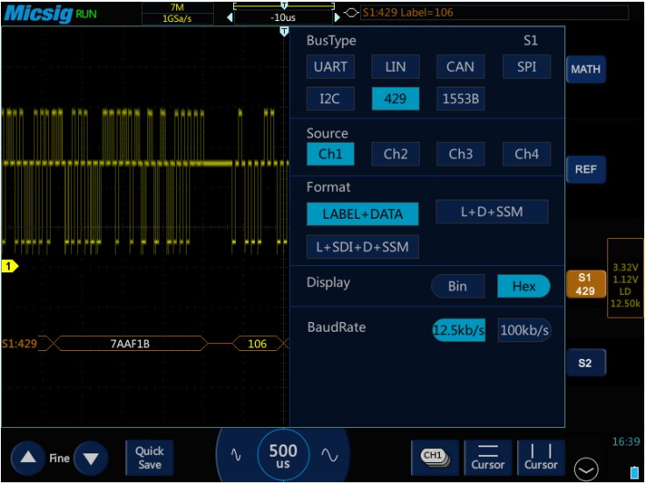
Task: Click the stretched-wave timebase icon right of 500us
Action: click(x=330, y=455)
